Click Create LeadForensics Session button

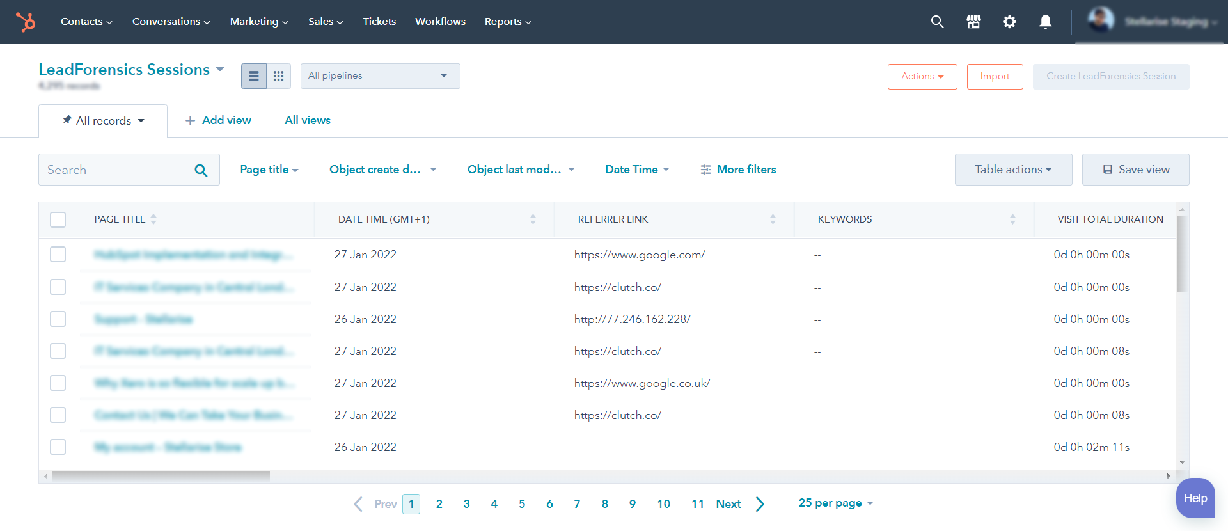pos(1111,77)
